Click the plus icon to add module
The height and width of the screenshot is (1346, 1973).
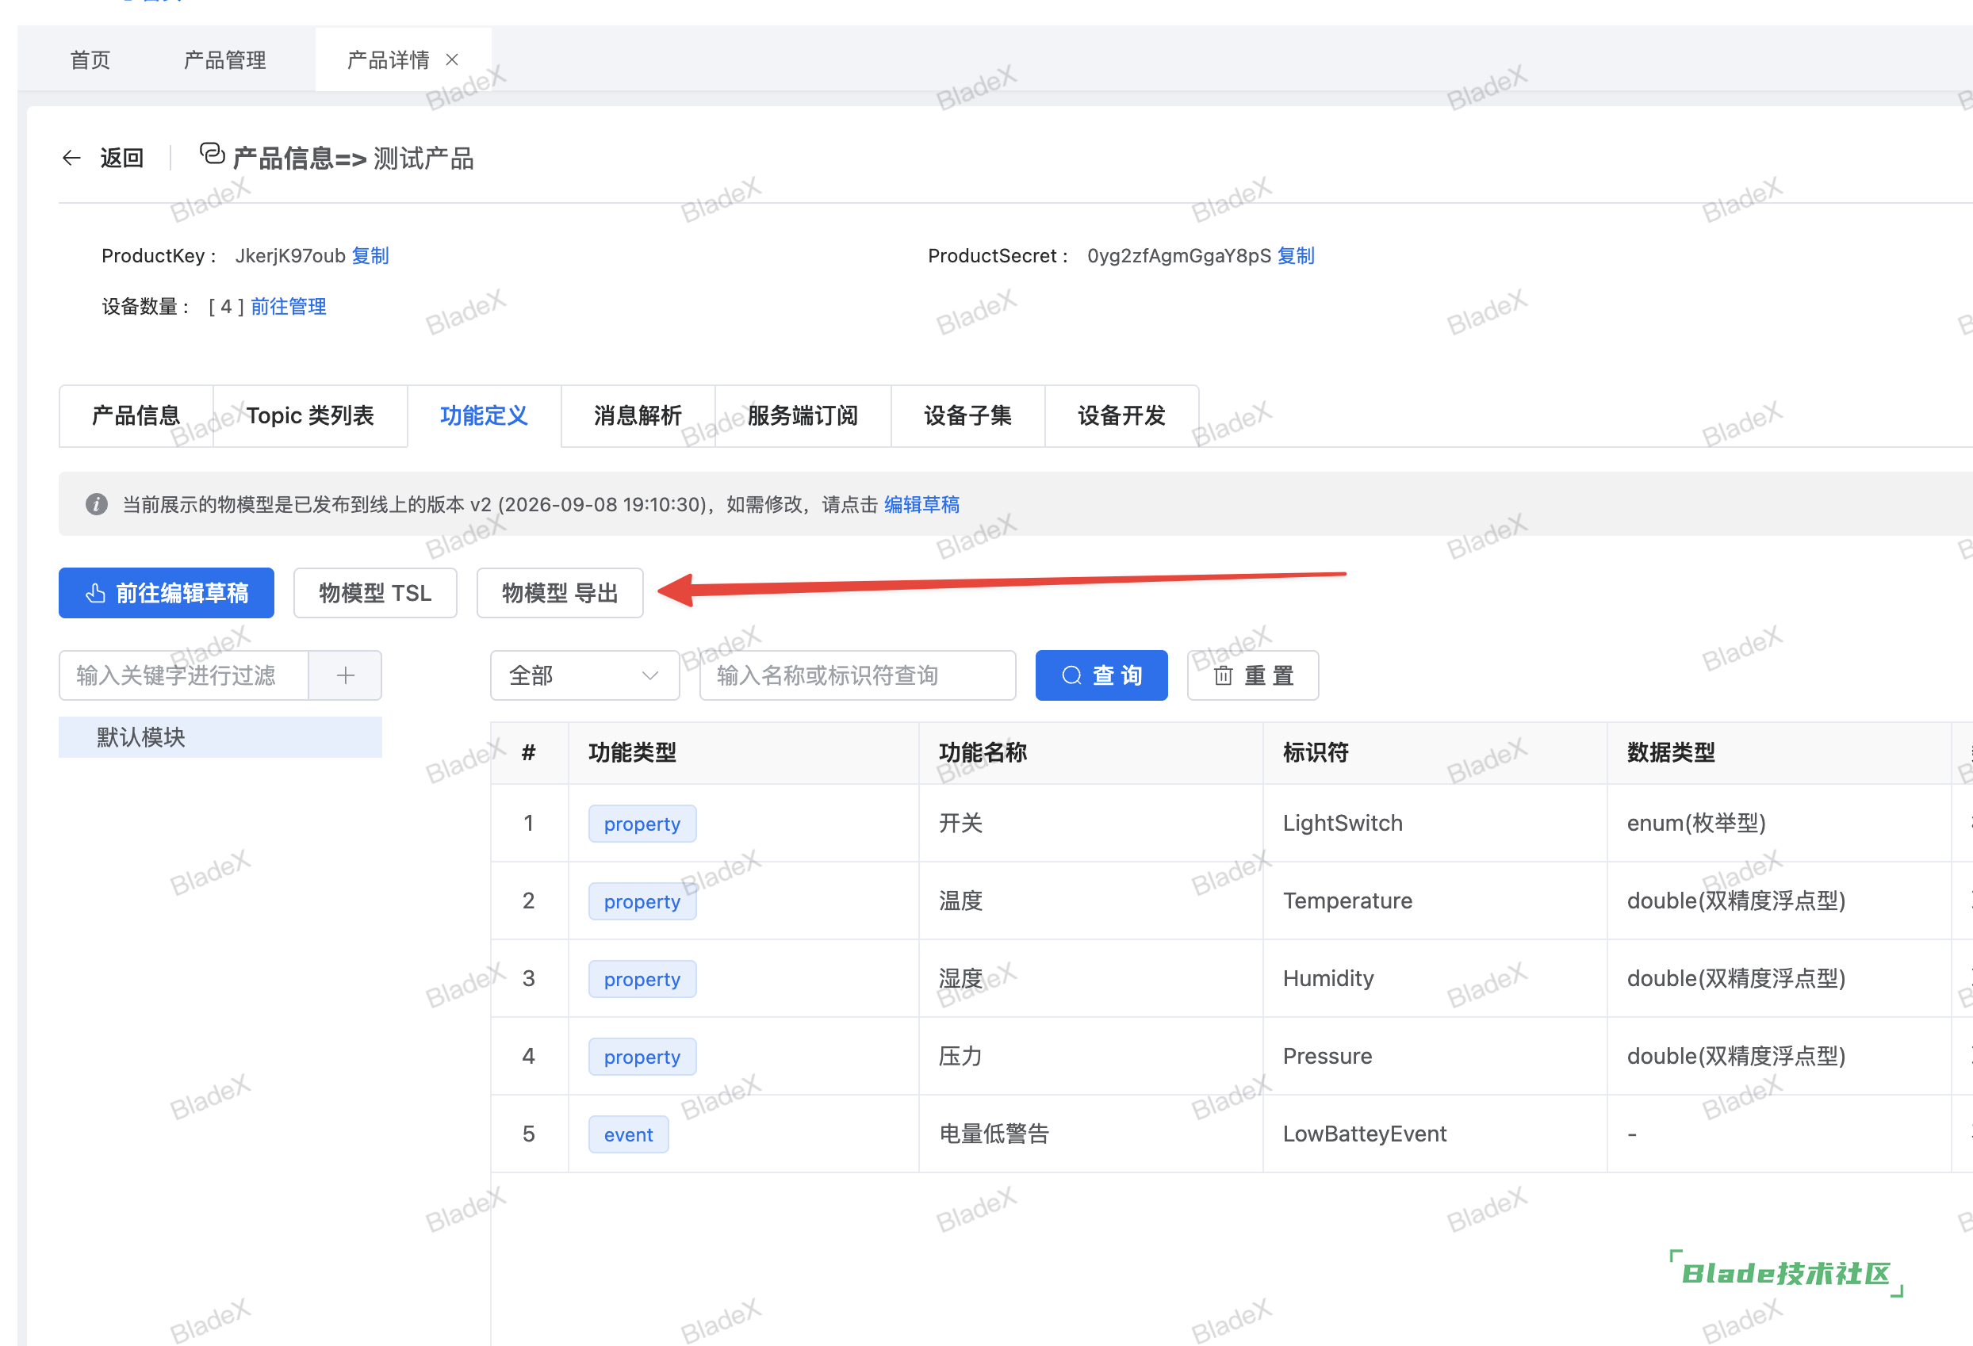tap(345, 675)
